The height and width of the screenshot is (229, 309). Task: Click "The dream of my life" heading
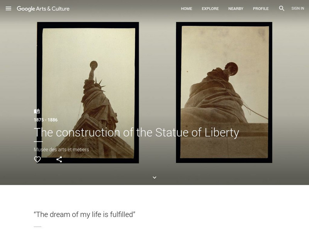point(85,214)
